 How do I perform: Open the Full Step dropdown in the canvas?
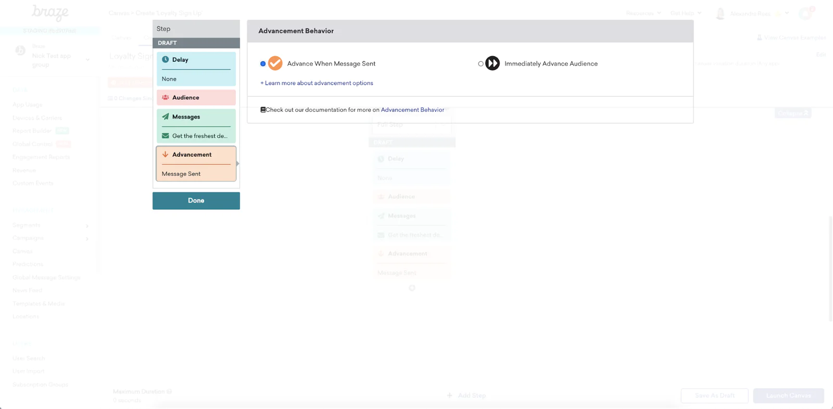[412, 125]
